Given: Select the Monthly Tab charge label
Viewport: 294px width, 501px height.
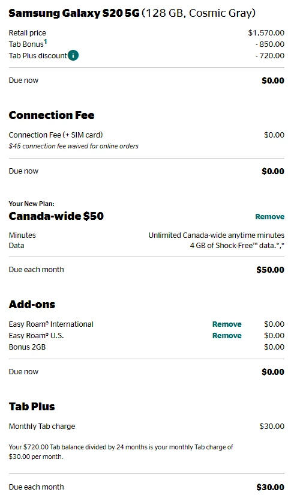Looking at the screenshot, I should click(x=42, y=427).
